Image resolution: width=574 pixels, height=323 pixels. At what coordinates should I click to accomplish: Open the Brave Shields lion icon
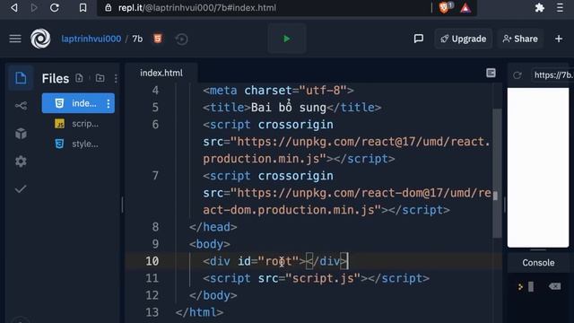point(445,7)
